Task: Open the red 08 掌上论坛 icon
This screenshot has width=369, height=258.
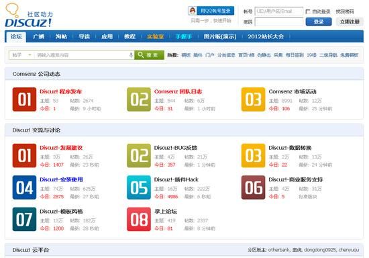Action: click(139, 219)
